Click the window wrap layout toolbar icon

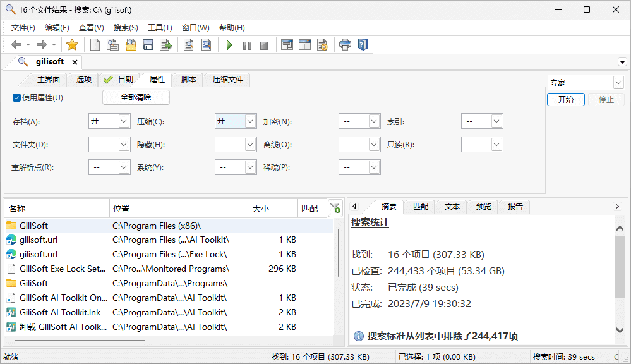287,45
